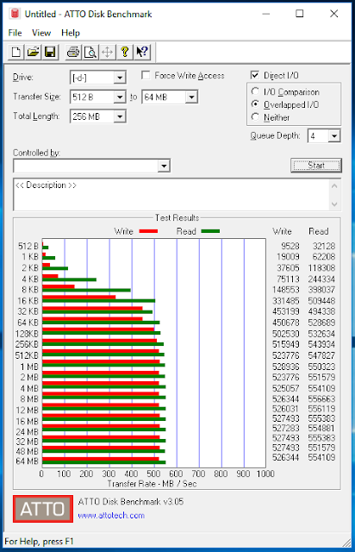The width and height of the screenshot is (355, 552).
Task: Open a saved benchmark file
Action: tap(33, 52)
